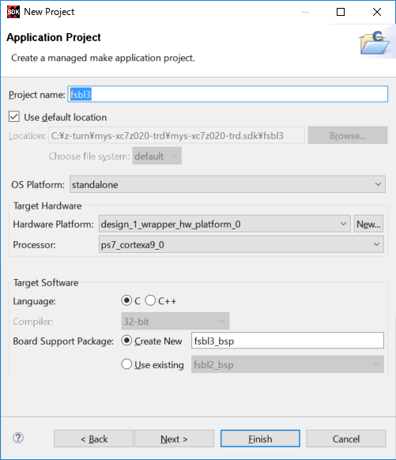This screenshot has width=396, height=460.
Task: Open the help question mark icon
Action: pyautogui.click(x=18, y=438)
